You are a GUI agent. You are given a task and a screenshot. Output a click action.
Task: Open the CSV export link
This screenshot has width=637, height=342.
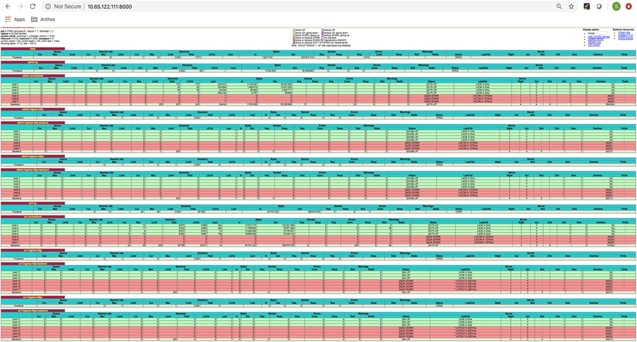click(594, 45)
